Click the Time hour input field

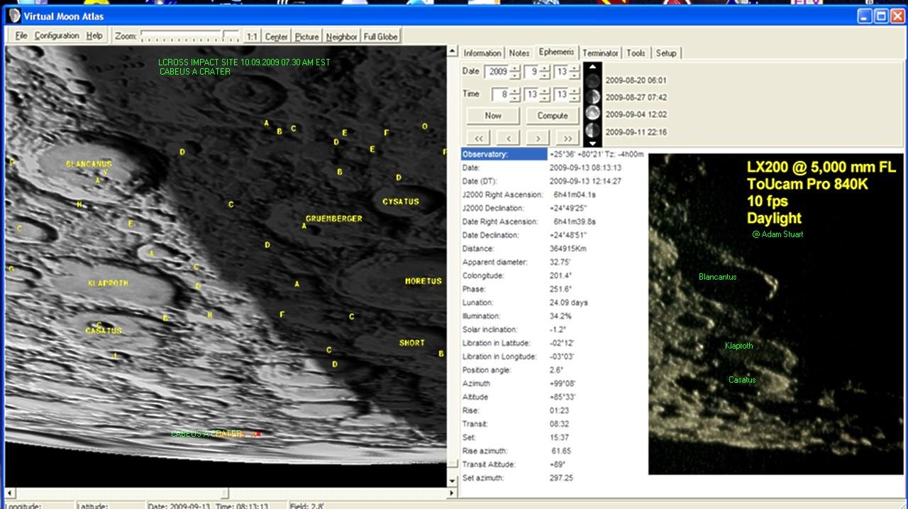coord(501,94)
